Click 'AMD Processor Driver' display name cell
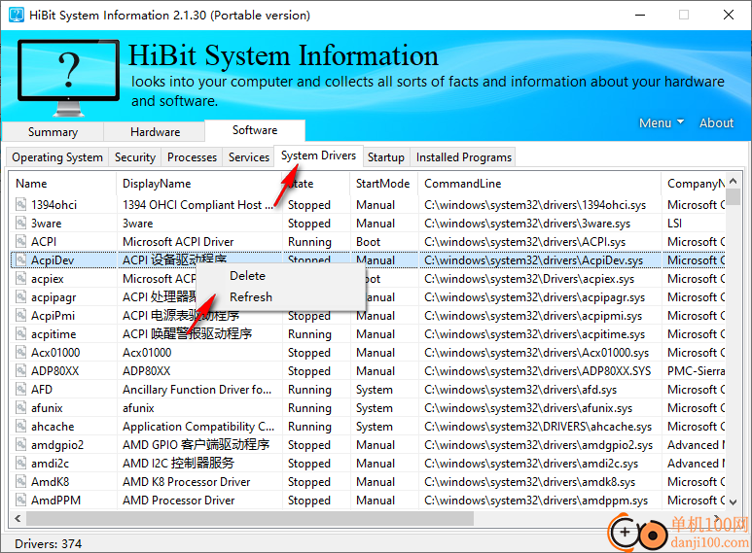The width and height of the screenshot is (752, 553). pos(199,500)
